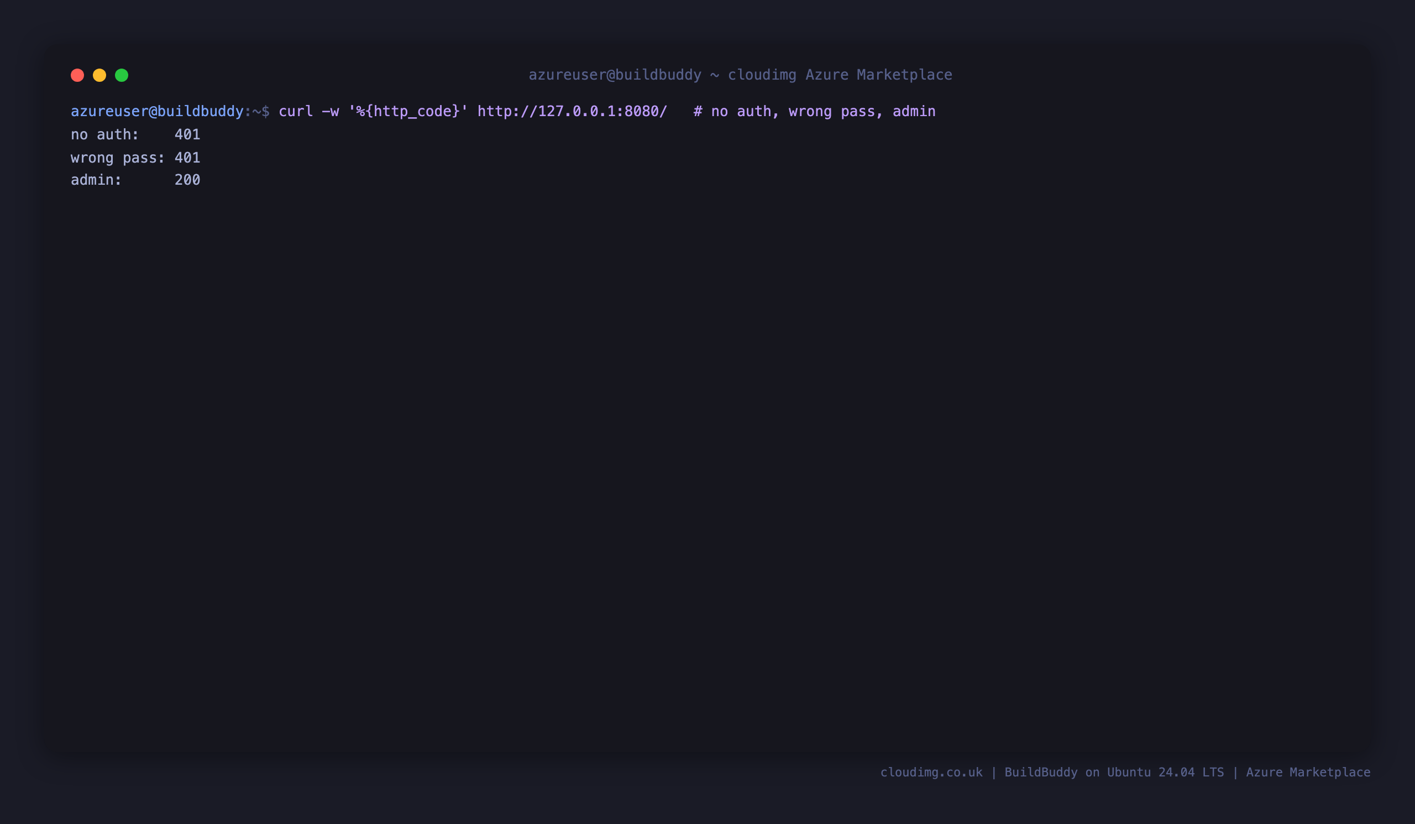Click the 'azureuser@buildbuddy' prompt text

[x=157, y=111]
